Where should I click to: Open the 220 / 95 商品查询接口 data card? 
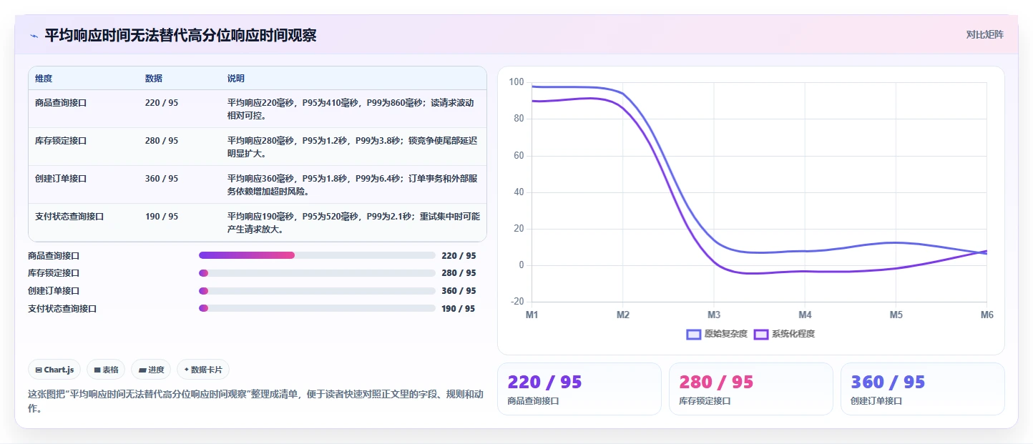pyautogui.click(x=579, y=389)
